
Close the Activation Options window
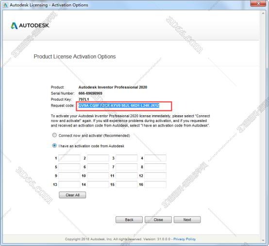click(258, 3)
